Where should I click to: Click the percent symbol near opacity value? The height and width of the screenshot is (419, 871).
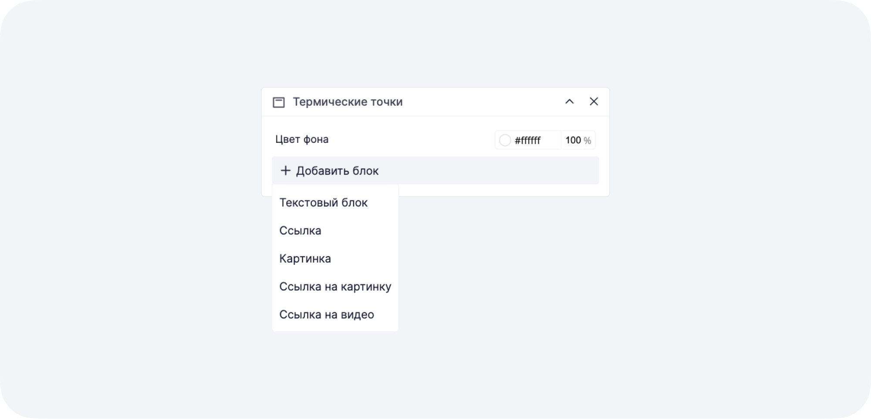(588, 140)
